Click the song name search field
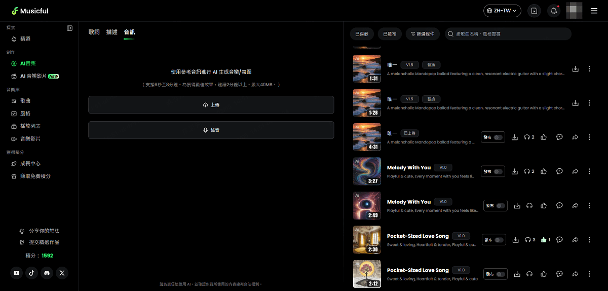Screen dimensions: 608x291 (x=509, y=34)
